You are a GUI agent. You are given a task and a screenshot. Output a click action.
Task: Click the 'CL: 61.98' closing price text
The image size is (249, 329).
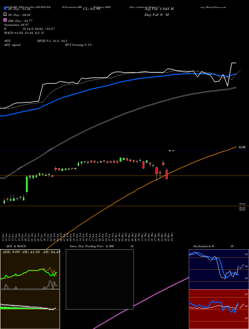[92, 9]
